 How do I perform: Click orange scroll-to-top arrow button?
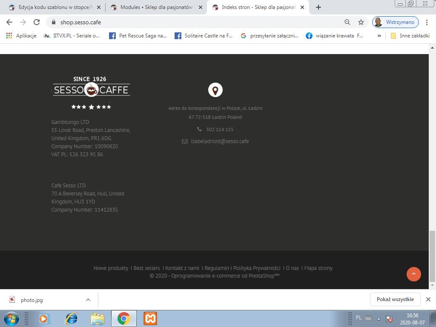point(414,274)
